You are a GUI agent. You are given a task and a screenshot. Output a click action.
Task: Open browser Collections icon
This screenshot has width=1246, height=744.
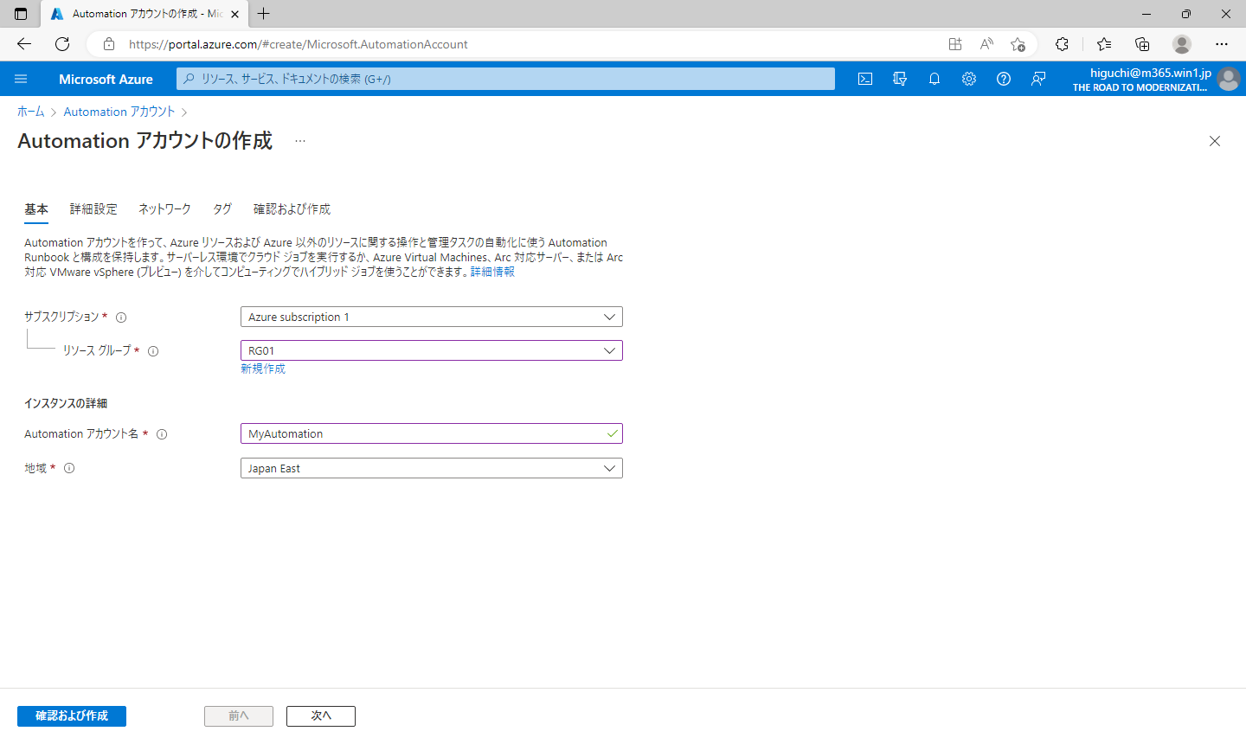pos(1142,44)
